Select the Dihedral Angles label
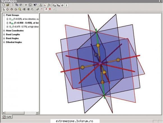163x123 pixels. (x=14, y=42)
